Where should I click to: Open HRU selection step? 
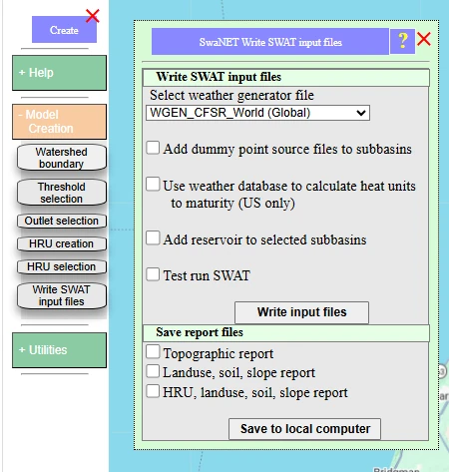pyautogui.click(x=62, y=266)
